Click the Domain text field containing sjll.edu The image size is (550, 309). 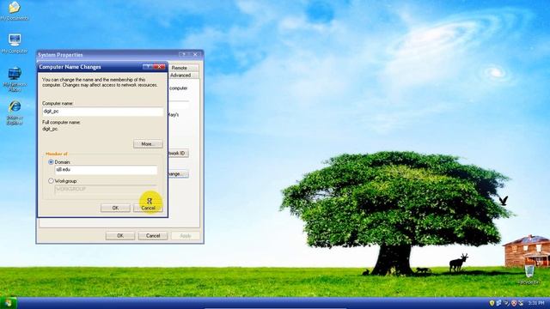click(106, 170)
